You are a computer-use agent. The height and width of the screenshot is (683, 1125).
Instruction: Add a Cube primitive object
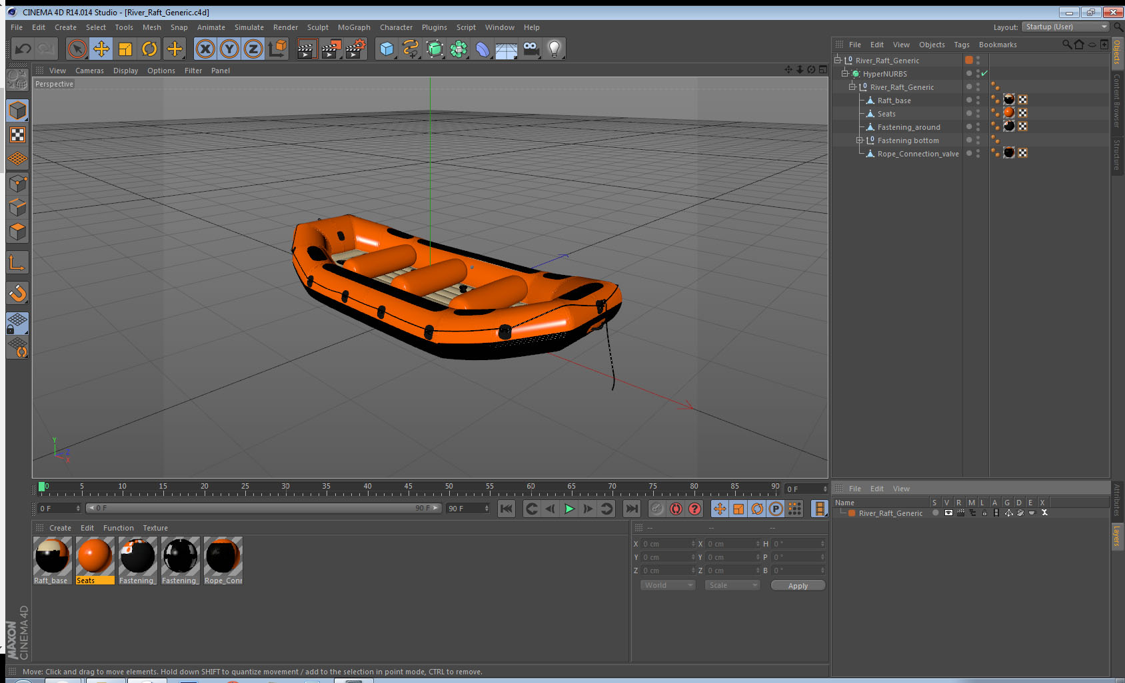387,49
